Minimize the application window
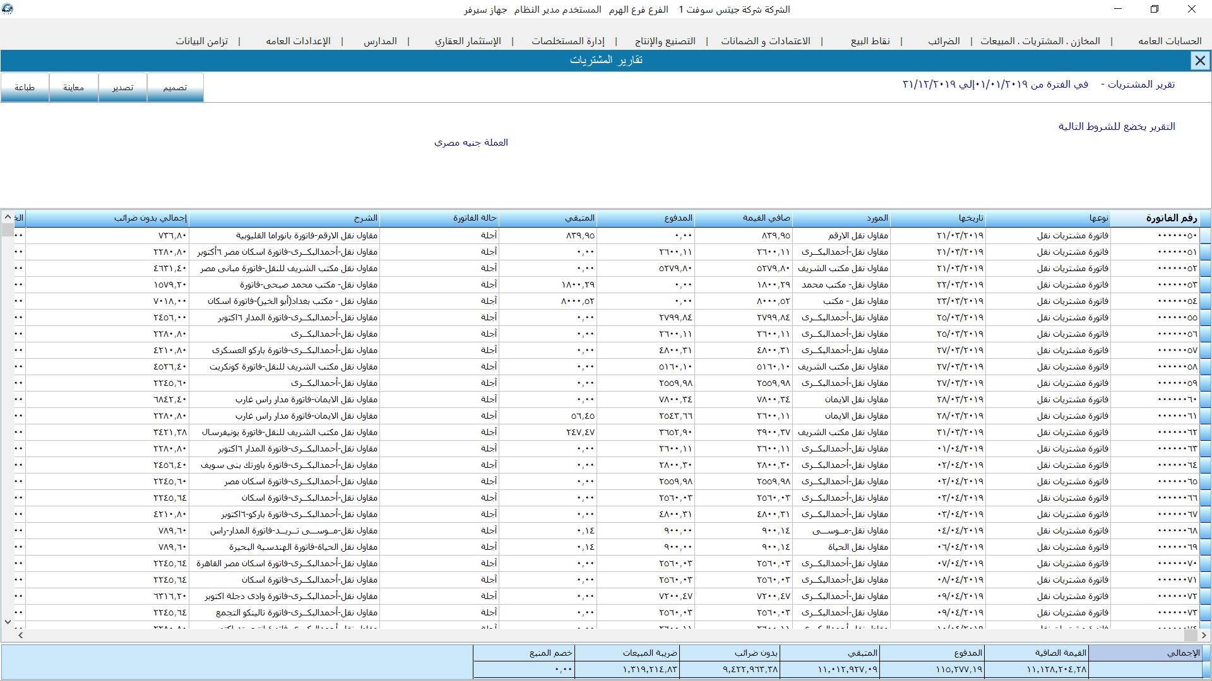Screen dimensions: 1212x681 pos(1118,9)
